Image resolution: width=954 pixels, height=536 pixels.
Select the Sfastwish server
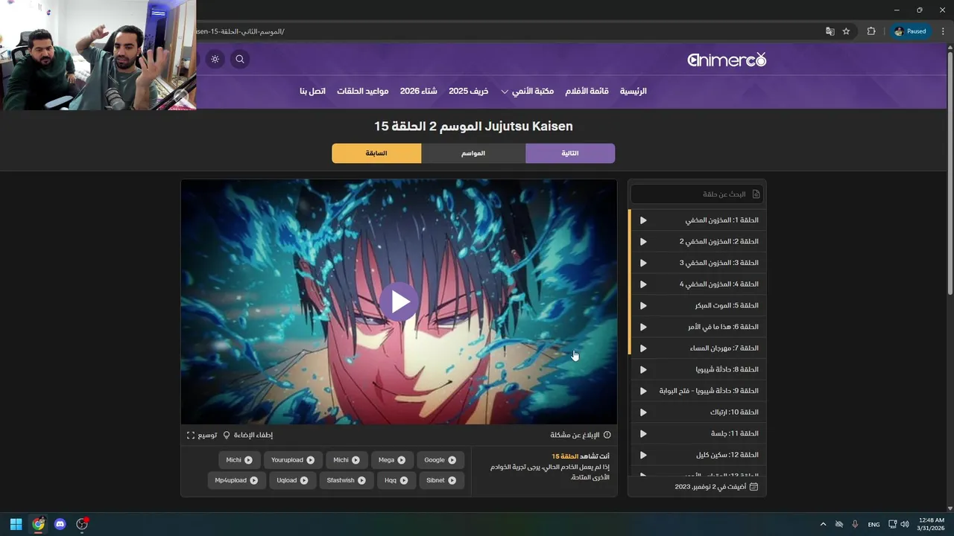point(347,480)
